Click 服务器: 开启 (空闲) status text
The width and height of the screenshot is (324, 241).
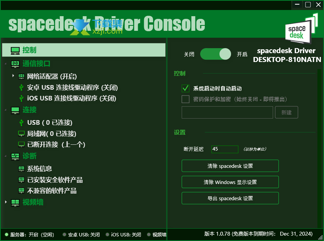pyautogui.click(x=32, y=234)
